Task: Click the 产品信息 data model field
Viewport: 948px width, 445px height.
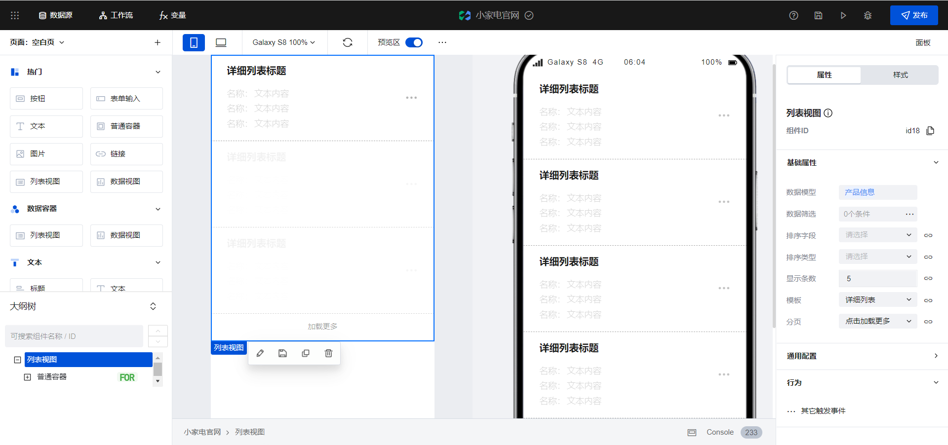Action: (x=878, y=192)
